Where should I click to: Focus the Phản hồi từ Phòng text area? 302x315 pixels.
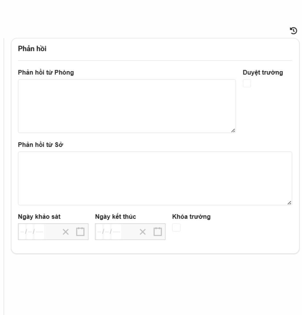coord(127,106)
